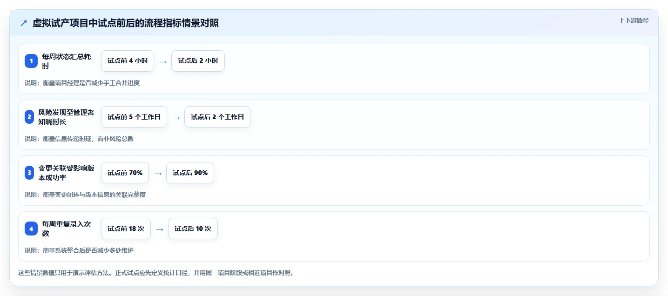Screen dimensions: 668x296
Task: Click the arrow between 70% and 90%
Action: click(x=158, y=173)
